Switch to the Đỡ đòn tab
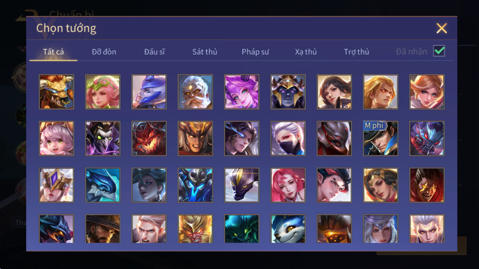Viewport: 479px width, 269px height. tap(104, 52)
